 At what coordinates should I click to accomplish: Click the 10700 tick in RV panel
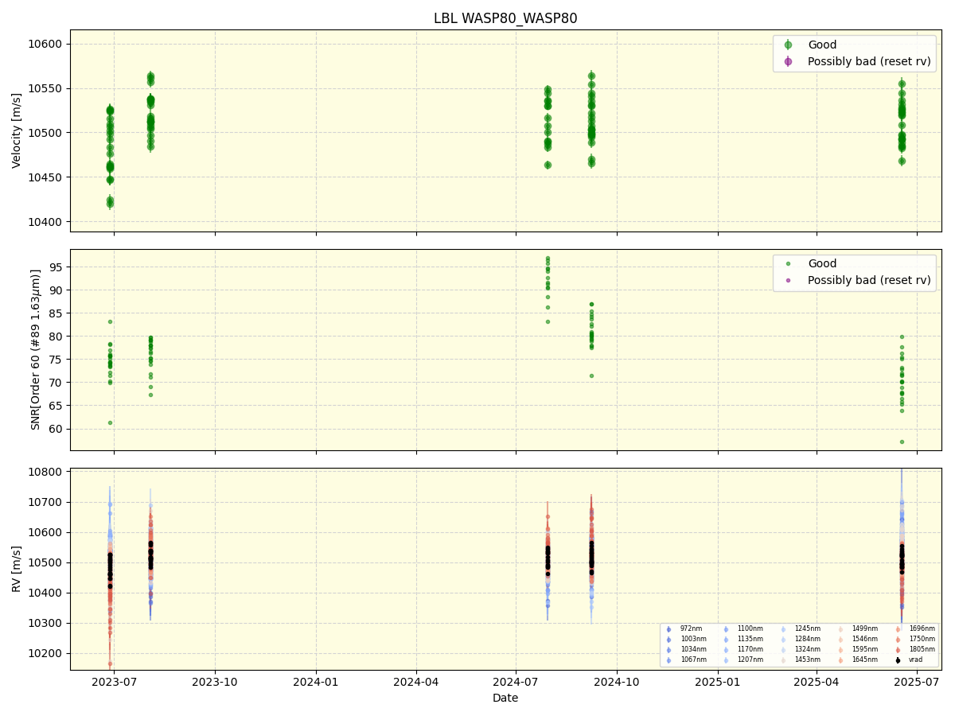(47, 502)
